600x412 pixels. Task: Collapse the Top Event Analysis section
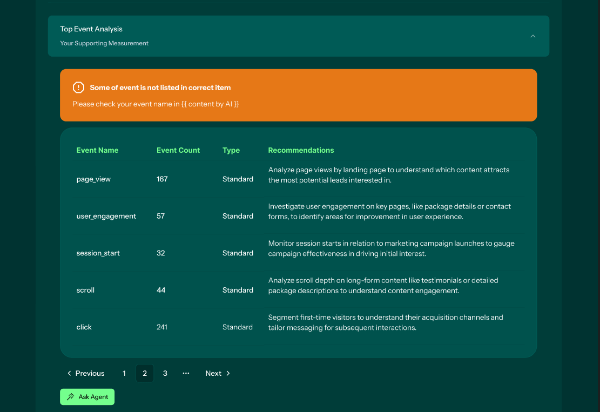click(x=532, y=36)
